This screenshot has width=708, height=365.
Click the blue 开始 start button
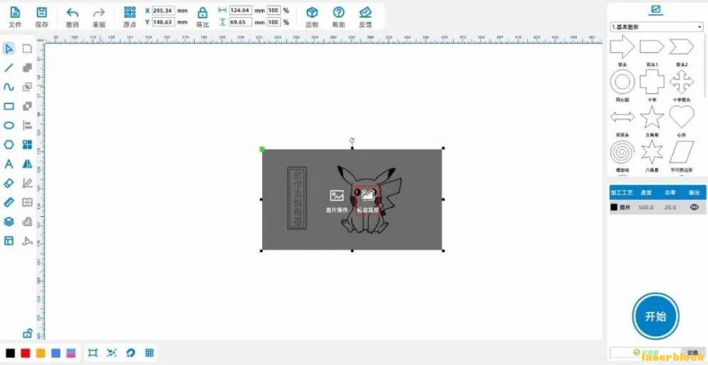[x=656, y=316]
